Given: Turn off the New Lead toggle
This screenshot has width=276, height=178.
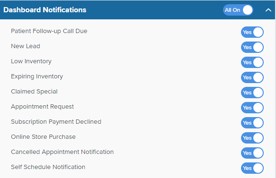Looking at the screenshot, I should [x=252, y=47].
